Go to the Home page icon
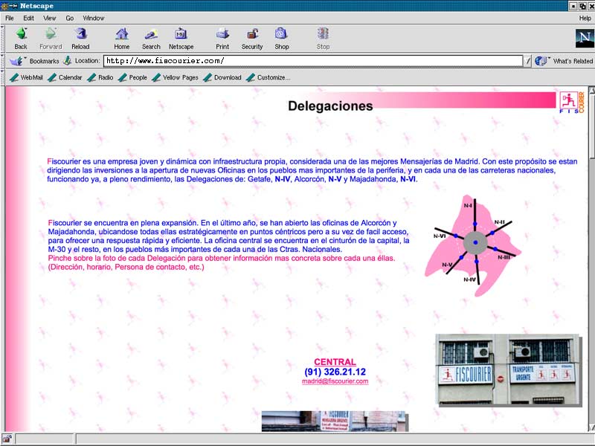The width and height of the screenshot is (595, 446). (x=122, y=33)
